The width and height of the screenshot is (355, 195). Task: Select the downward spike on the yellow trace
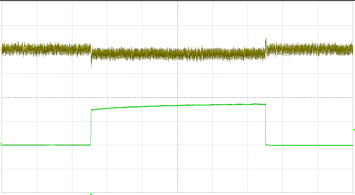coord(91,64)
